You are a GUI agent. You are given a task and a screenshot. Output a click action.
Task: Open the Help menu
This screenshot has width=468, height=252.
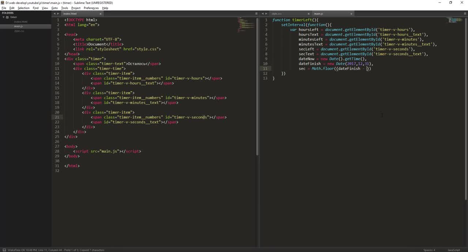click(105, 8)
